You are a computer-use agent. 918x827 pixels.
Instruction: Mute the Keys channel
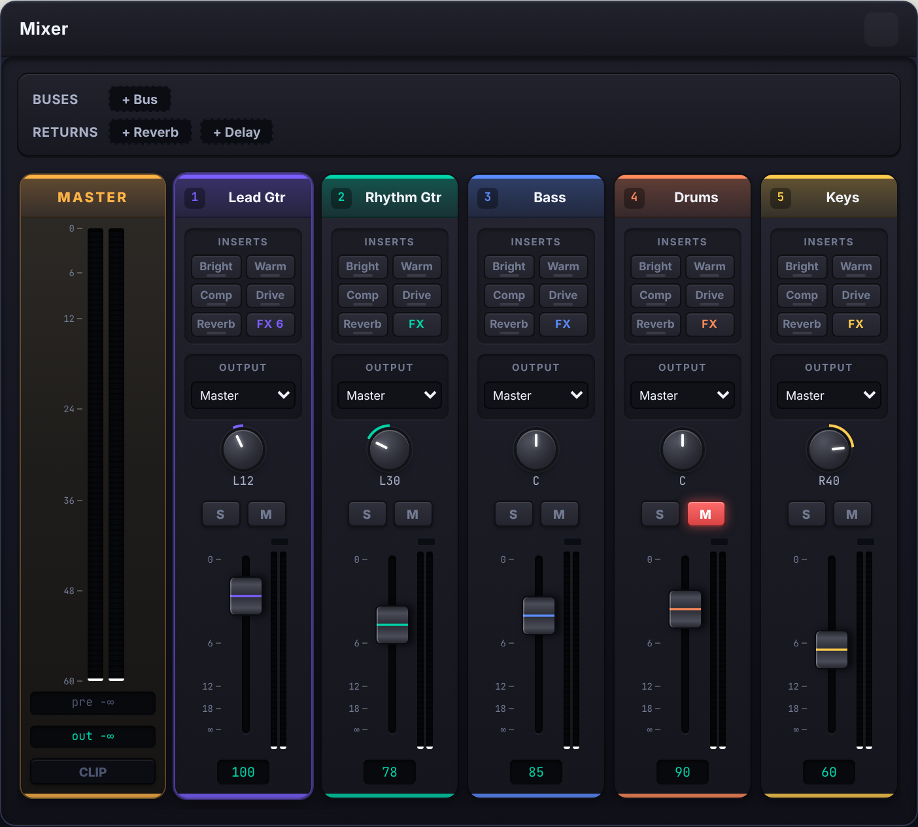[852, 514]
